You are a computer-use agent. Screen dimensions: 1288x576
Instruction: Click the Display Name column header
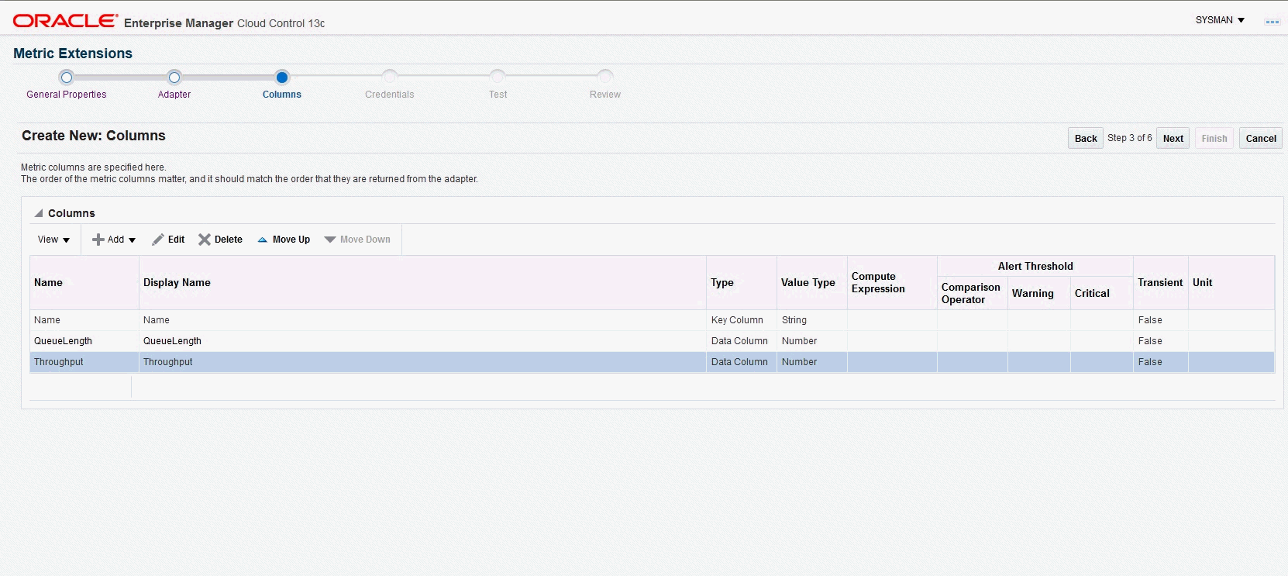[x=422, y=283]
